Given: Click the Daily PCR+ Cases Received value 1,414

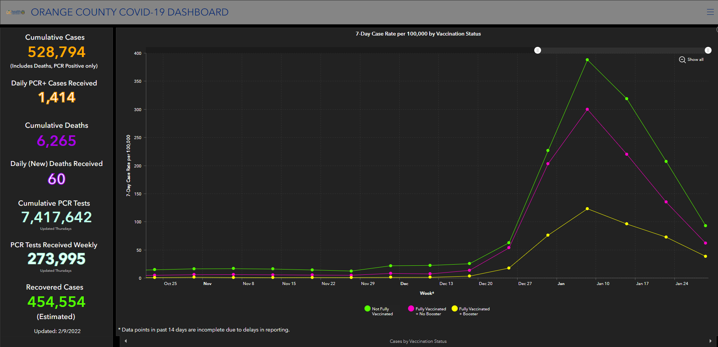Looking at the screenshot, I should point(56,98).
